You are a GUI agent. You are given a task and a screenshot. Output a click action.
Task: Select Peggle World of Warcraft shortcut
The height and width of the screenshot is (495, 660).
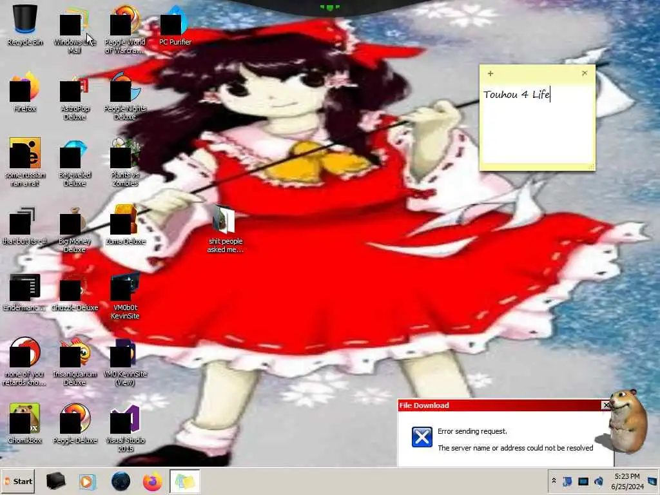(x=125, y=30)
